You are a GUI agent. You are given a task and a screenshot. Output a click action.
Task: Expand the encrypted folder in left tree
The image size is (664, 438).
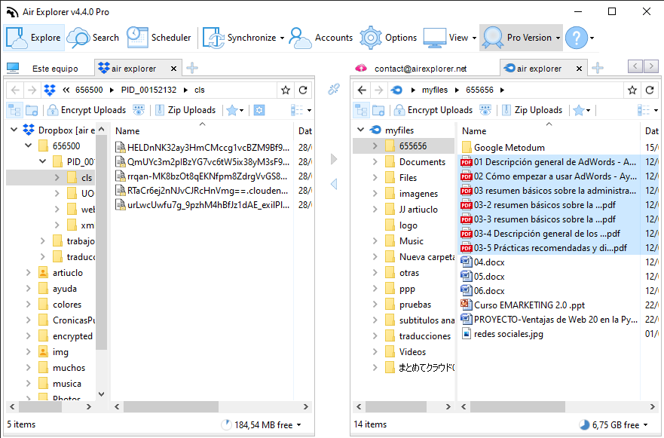pos(29,336)
